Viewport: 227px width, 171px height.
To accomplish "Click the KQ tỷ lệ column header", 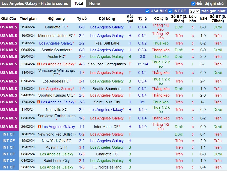I will (x=161, y=19).
